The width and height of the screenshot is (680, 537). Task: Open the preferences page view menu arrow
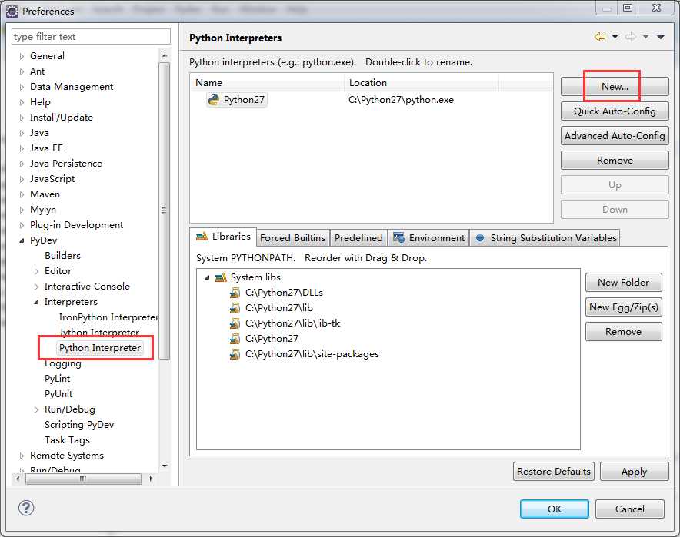point(661,37)
